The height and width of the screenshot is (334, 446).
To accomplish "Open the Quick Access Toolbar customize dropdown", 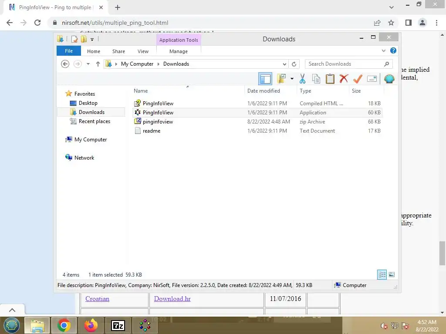I will tap(92, 39).
